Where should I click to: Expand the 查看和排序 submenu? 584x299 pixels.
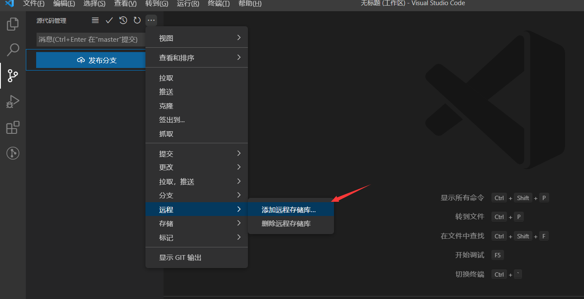197,58
